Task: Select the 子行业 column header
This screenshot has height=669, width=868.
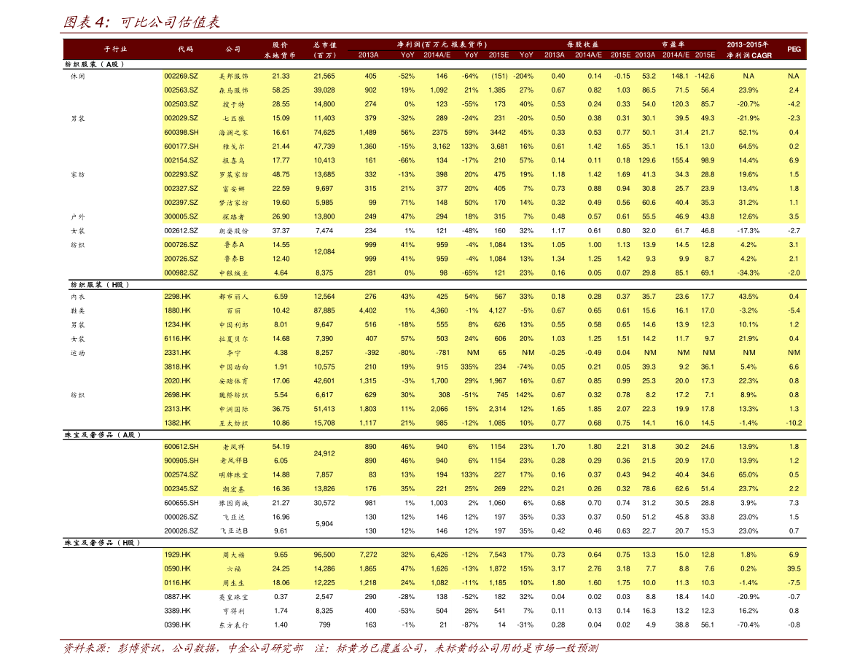Action: (x=115, y=49)
